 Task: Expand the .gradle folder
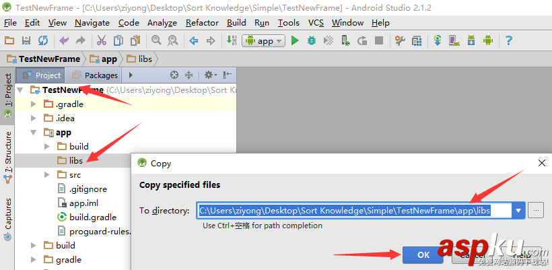[x=34, y=104]
